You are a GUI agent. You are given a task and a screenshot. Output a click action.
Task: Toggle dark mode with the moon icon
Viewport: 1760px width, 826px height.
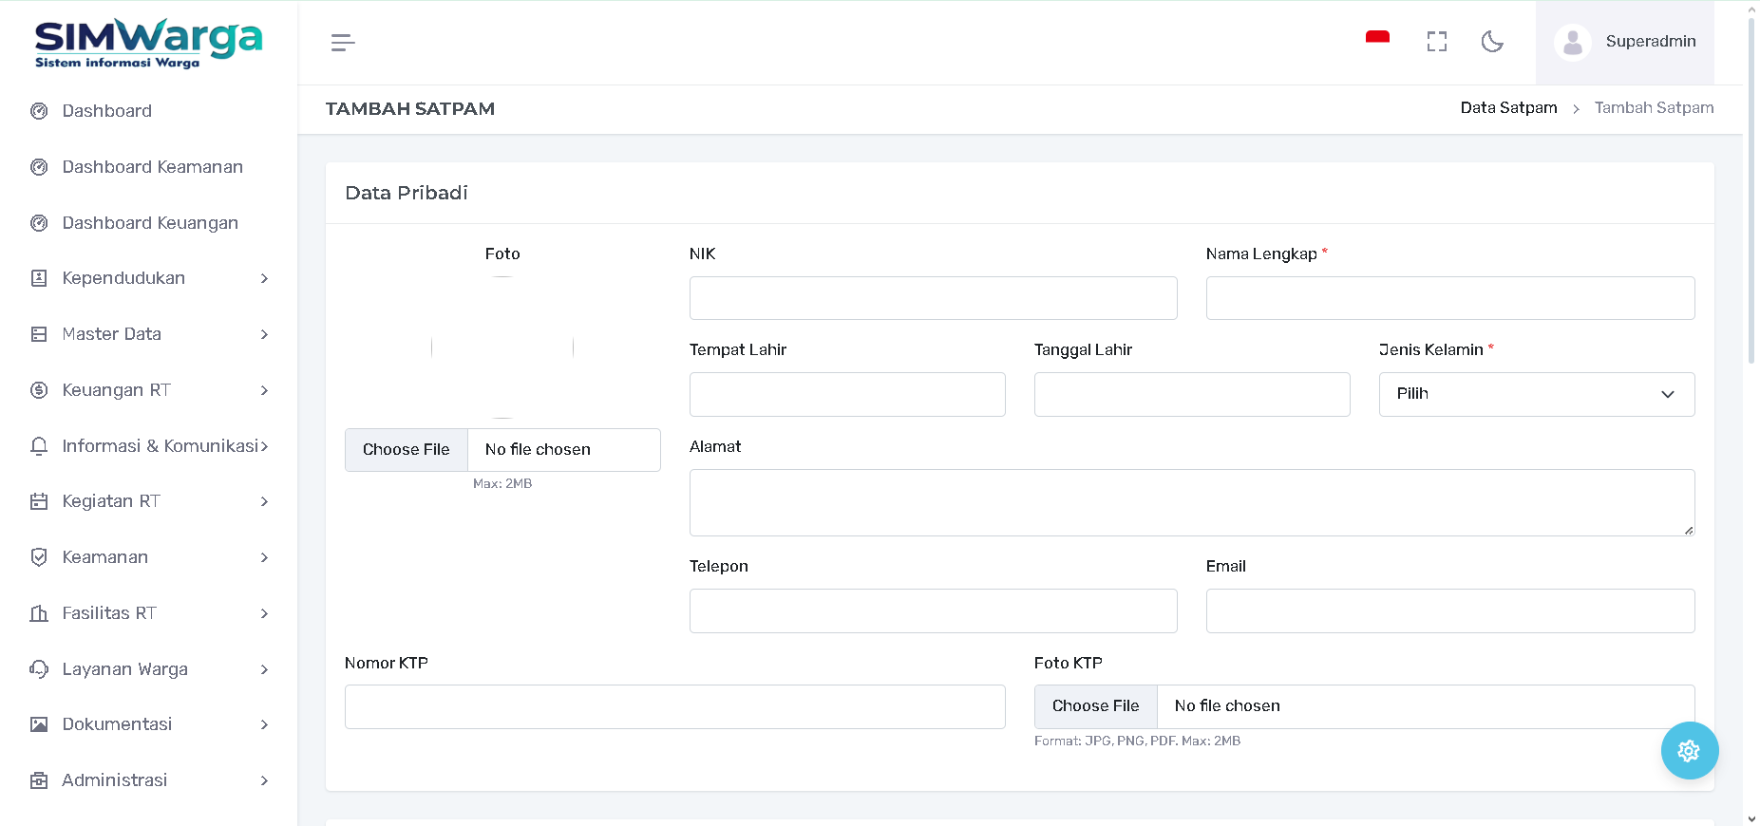click(1492, 42)
